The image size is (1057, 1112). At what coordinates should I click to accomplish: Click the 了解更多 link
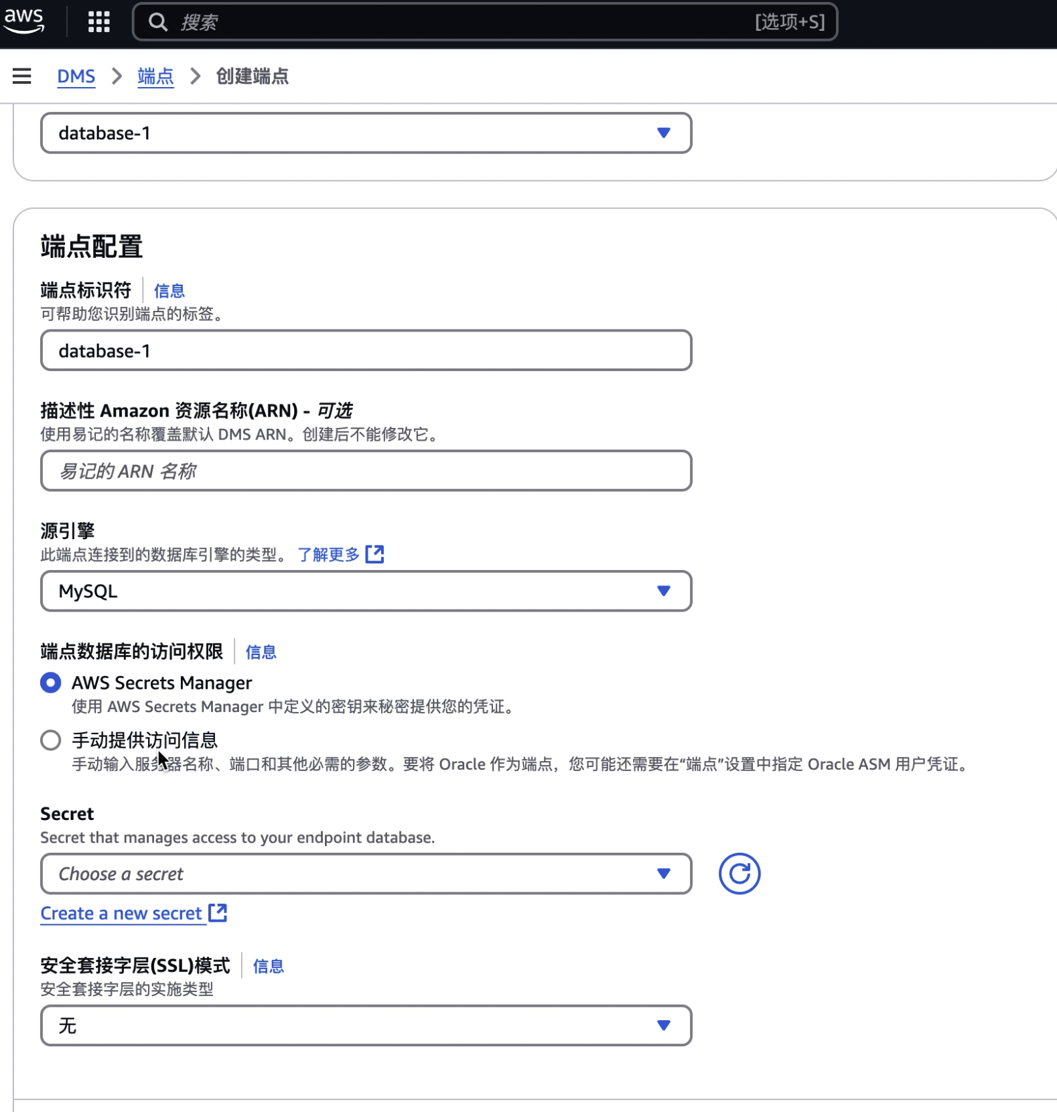pos(329,555)
